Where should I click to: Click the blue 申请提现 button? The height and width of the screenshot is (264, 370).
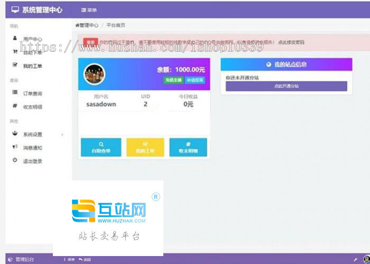(195, 80)
